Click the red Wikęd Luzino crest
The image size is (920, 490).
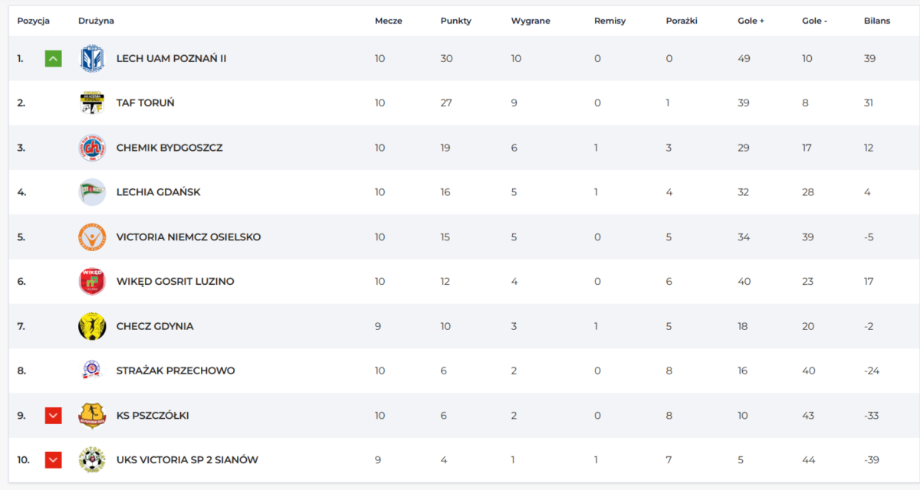(x=92, y=281)
